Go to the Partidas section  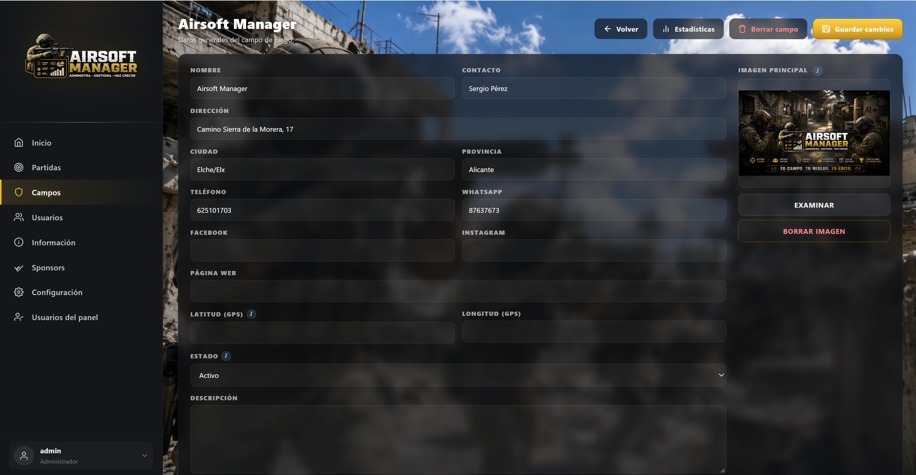tap(81, 167)
